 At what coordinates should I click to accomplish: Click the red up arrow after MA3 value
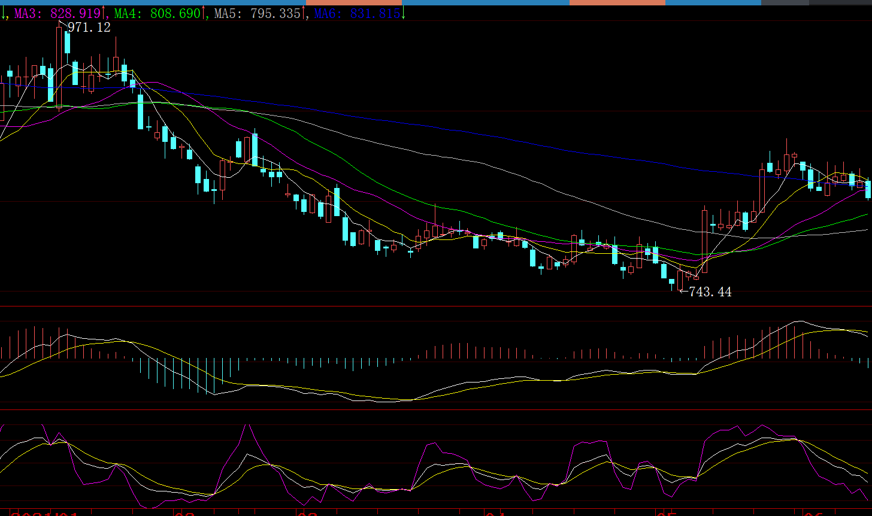pos(104,13)
